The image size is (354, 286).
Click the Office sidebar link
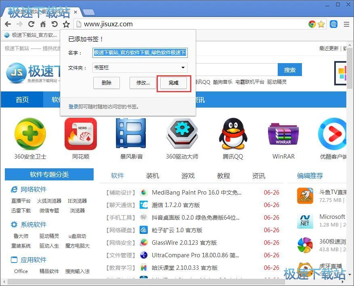[21, 271]
